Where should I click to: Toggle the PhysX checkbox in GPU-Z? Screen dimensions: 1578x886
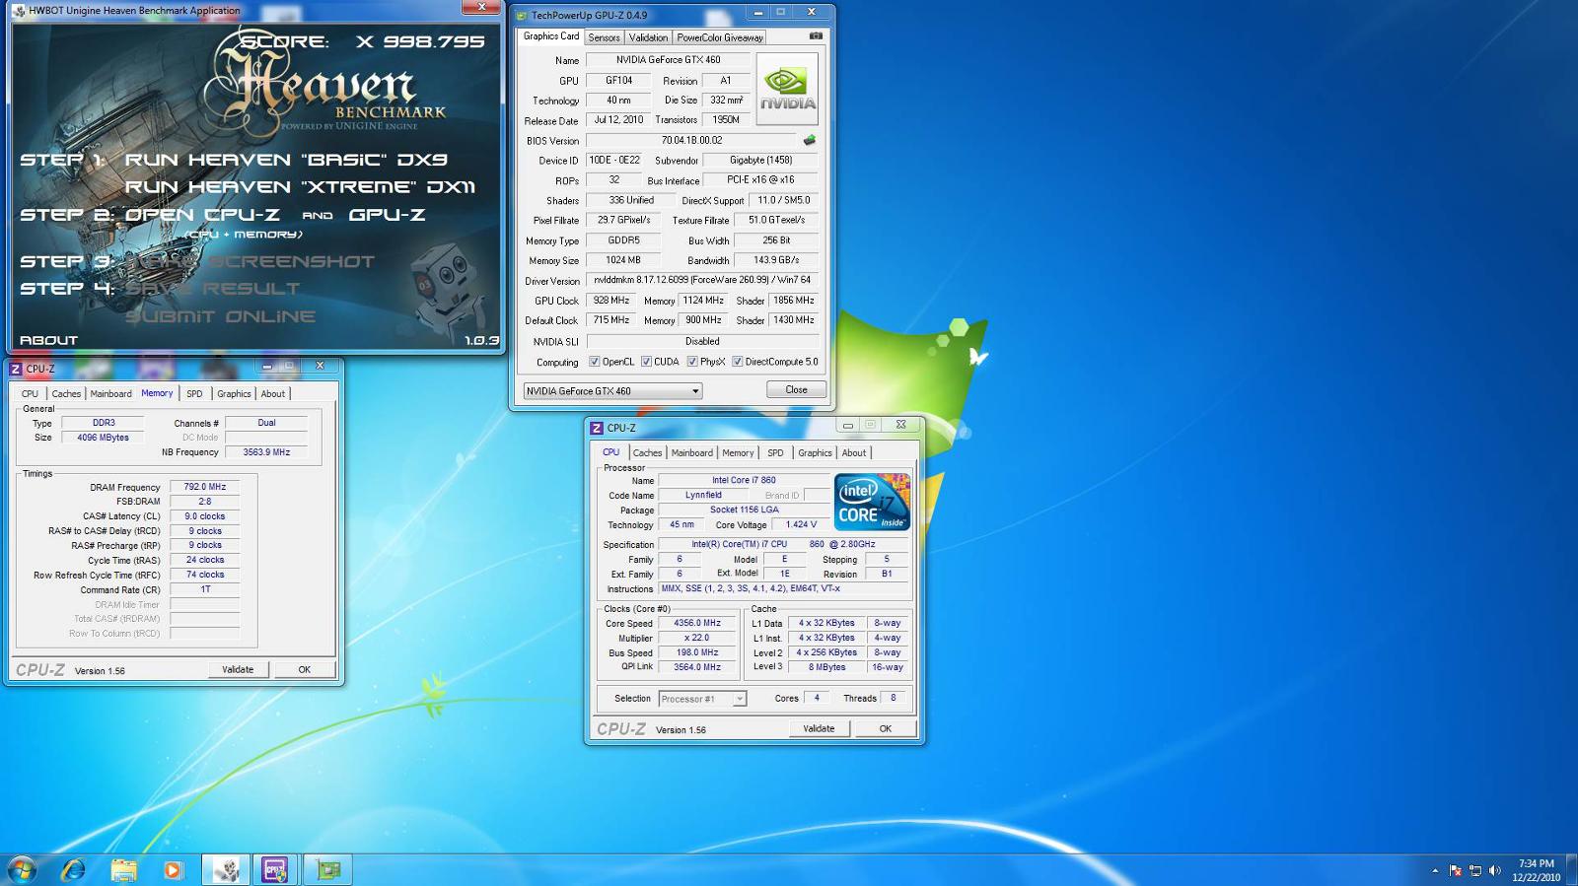pyautogui.click(x=692, y=362)
